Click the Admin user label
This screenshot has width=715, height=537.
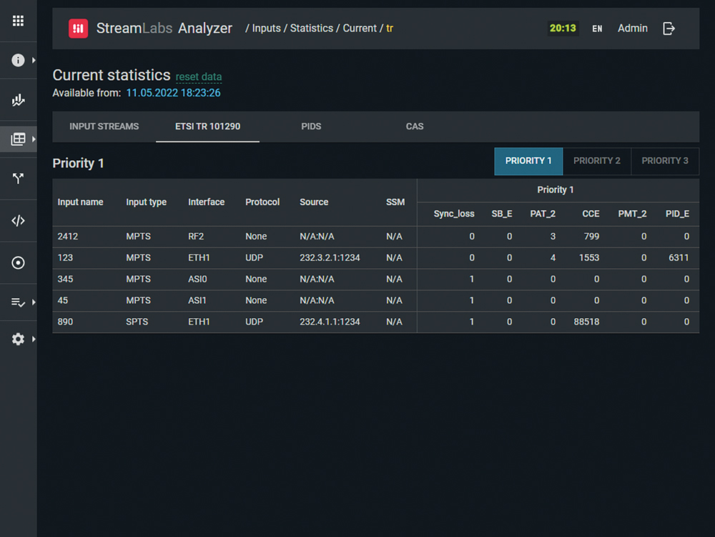click(x=633, y=29)
